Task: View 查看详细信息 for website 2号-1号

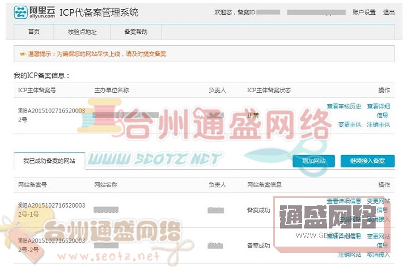Action: coord(344,201)
